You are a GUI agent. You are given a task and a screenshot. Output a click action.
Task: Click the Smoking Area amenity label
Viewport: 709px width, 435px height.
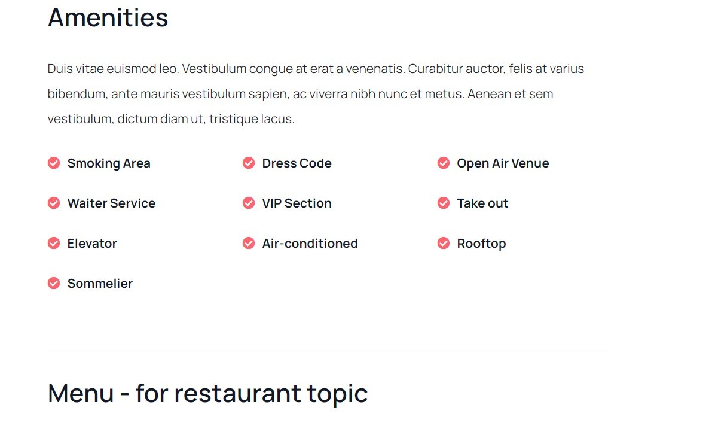coord(109,163)
